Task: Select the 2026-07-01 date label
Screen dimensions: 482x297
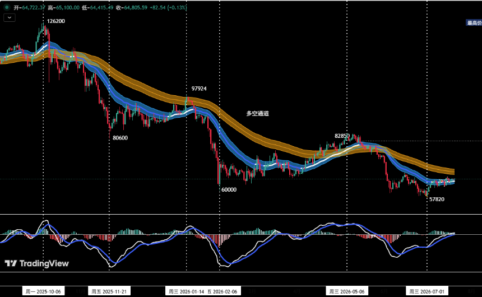Action: pos(427,291)
